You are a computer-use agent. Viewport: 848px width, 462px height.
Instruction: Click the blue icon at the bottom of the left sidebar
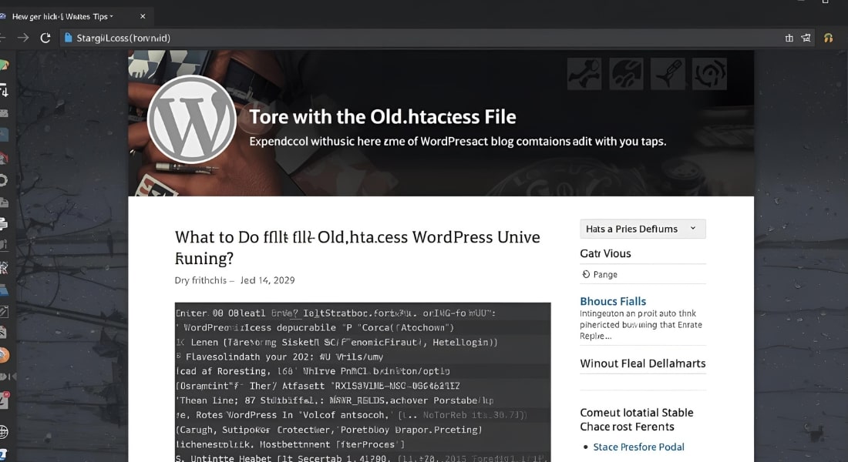pos(4,455)
